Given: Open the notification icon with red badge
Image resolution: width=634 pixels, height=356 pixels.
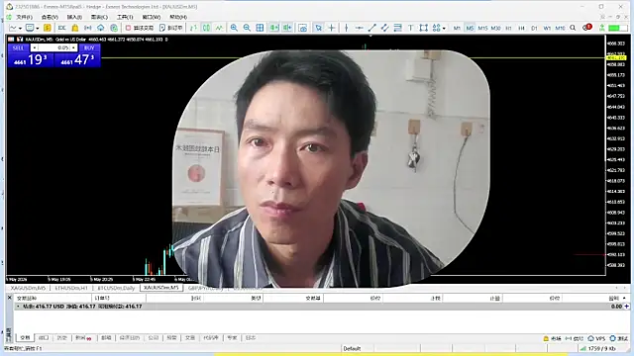Looking at the screenshot, I should click(x=587, y=28).
